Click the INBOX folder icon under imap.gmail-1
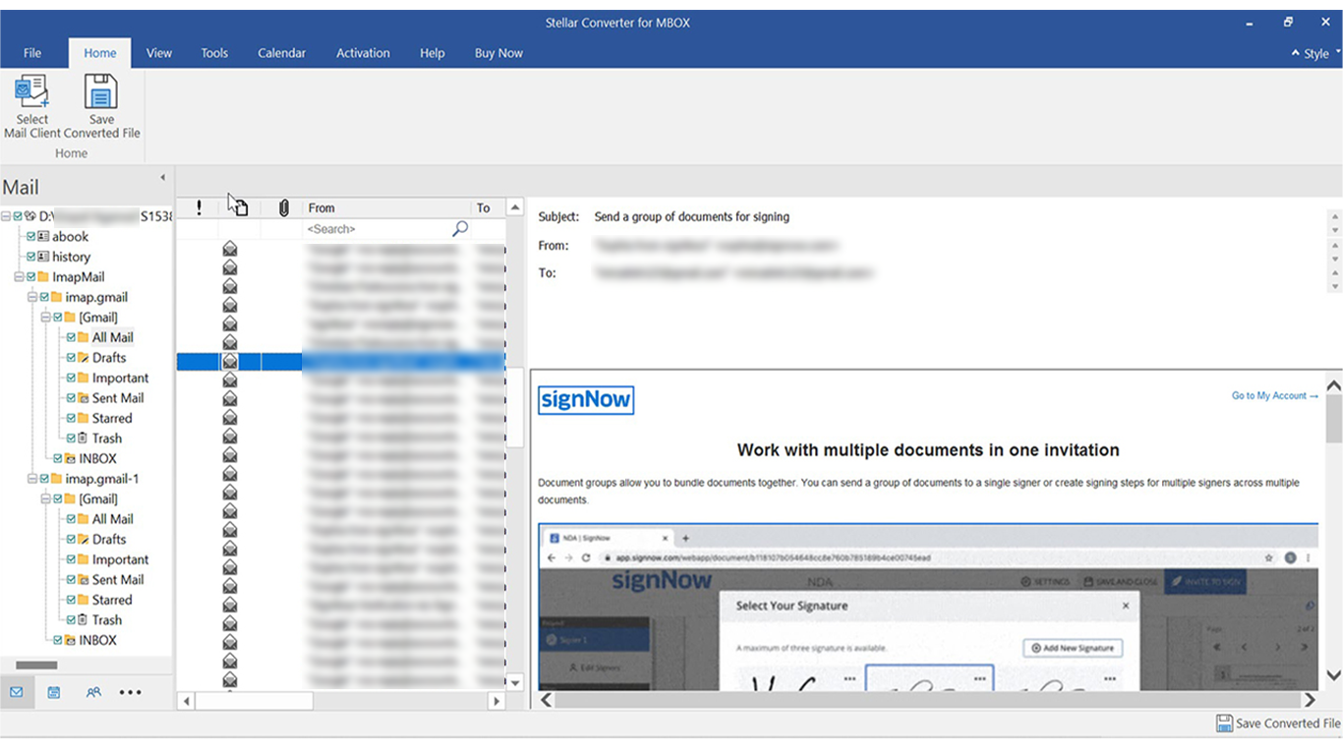 71,641
